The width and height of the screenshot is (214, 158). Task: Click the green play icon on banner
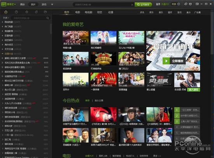(x=166, y=61)
